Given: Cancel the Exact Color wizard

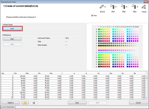Looking at the screenshot, I should pyautogui.click(x=138, y=103).
